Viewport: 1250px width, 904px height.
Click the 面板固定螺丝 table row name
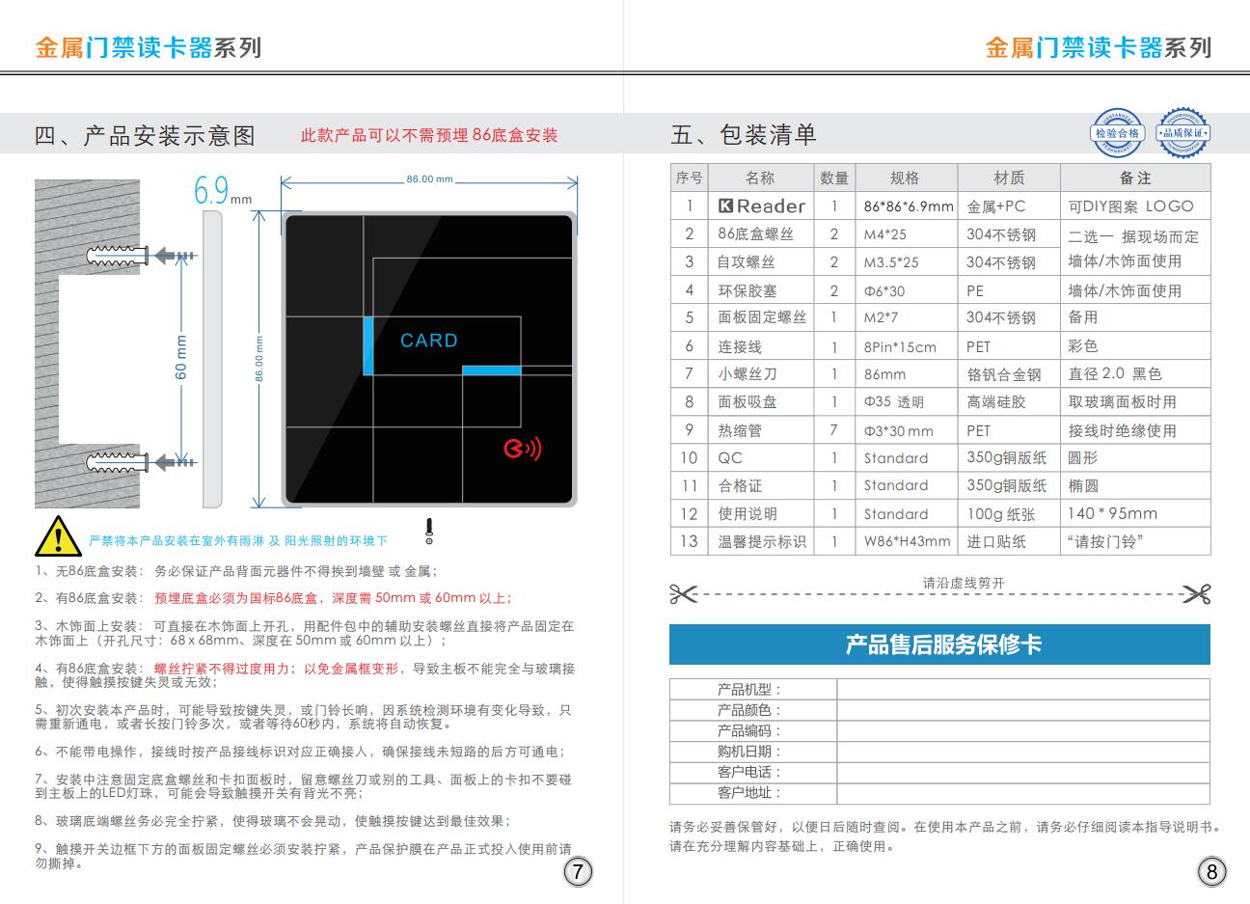762,316
